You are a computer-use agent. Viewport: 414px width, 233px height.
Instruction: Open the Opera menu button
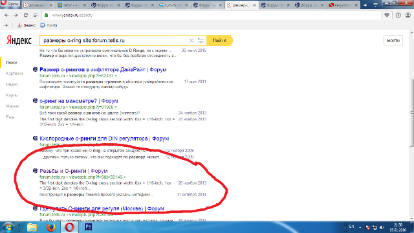pos(10,4)
